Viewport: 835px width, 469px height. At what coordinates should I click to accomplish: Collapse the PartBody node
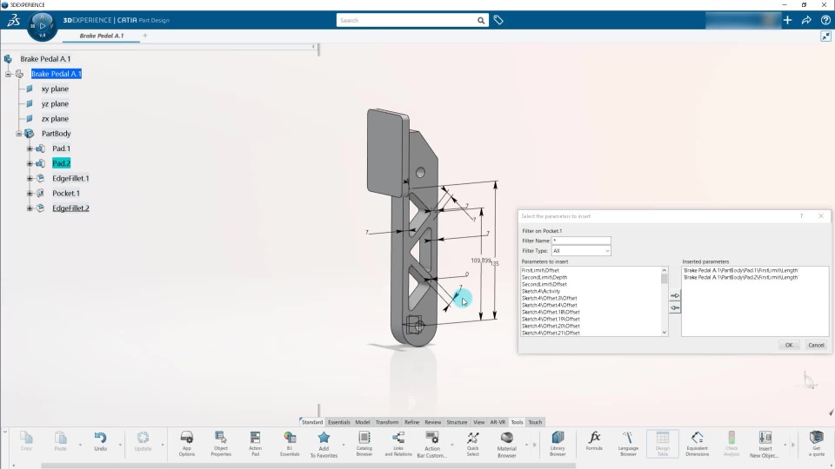coord(18,134)
